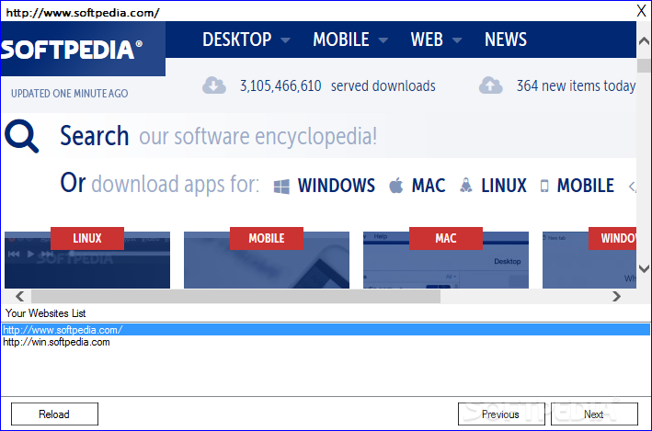Click the 3,105,466,610 served downloads text
Image resolution: width=652 pixels, height=431 pixels.
337,85
